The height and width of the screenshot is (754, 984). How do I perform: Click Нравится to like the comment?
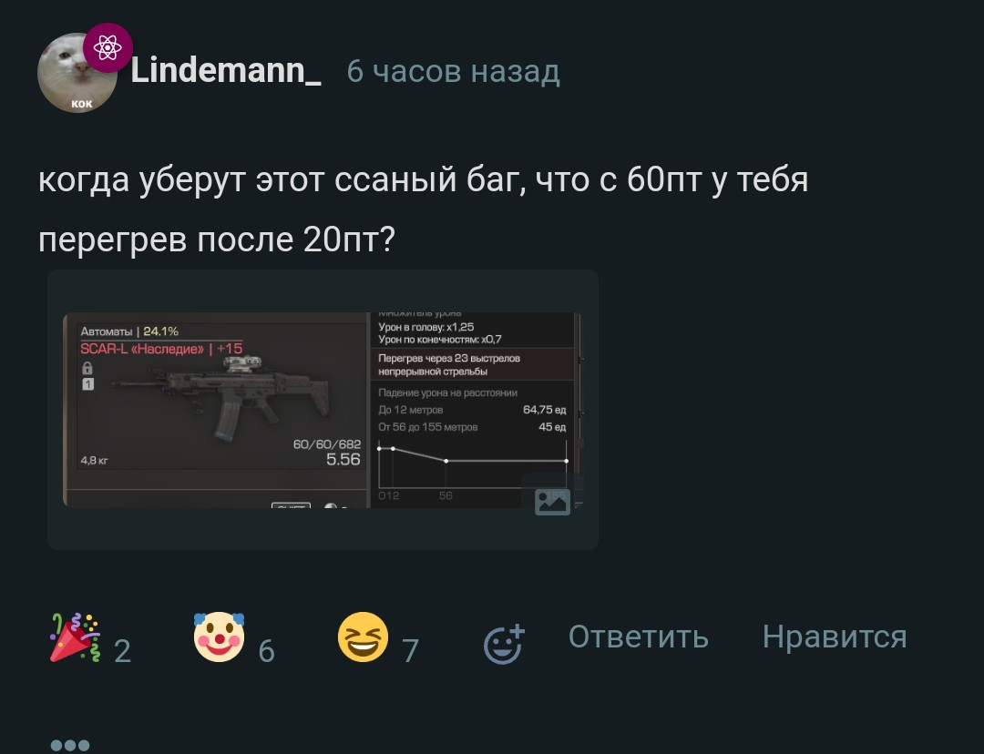[x=834, y=637]
